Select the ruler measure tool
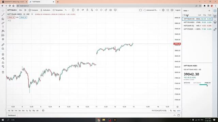Screen dimensions: 218x122 click(x=3, y=45)
